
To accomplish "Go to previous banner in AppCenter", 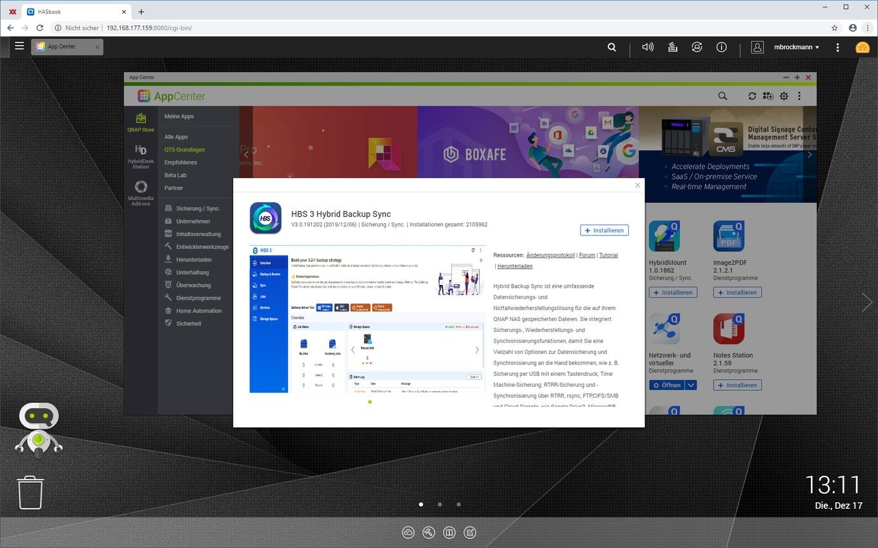I will tap(246, 155).
